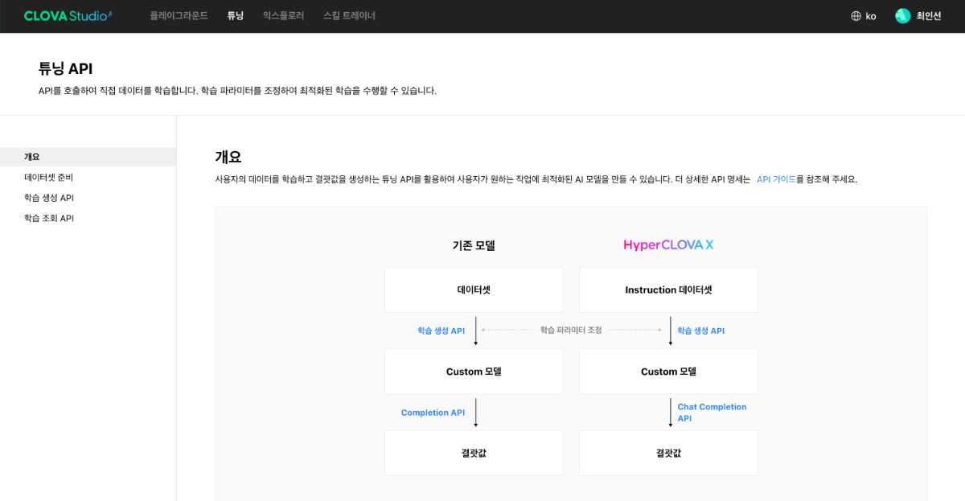The width and height of the screenshot is (965, 501).
Task: Click 학습 생성 API label under 데이터셋 box
Action: click(441, 331)
